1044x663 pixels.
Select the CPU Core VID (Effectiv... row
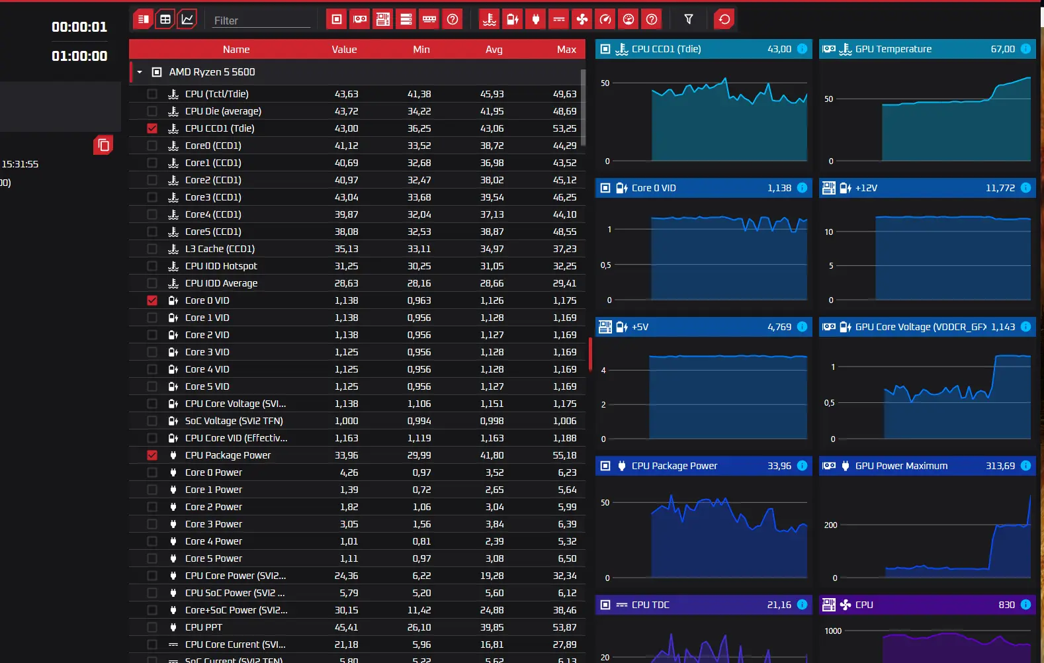(357, 438)
